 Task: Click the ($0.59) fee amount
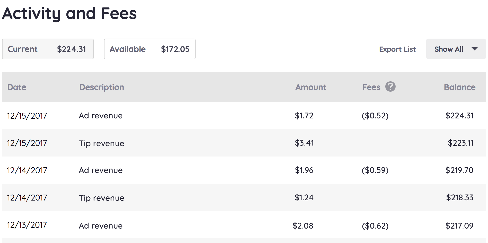click(375, 170)
